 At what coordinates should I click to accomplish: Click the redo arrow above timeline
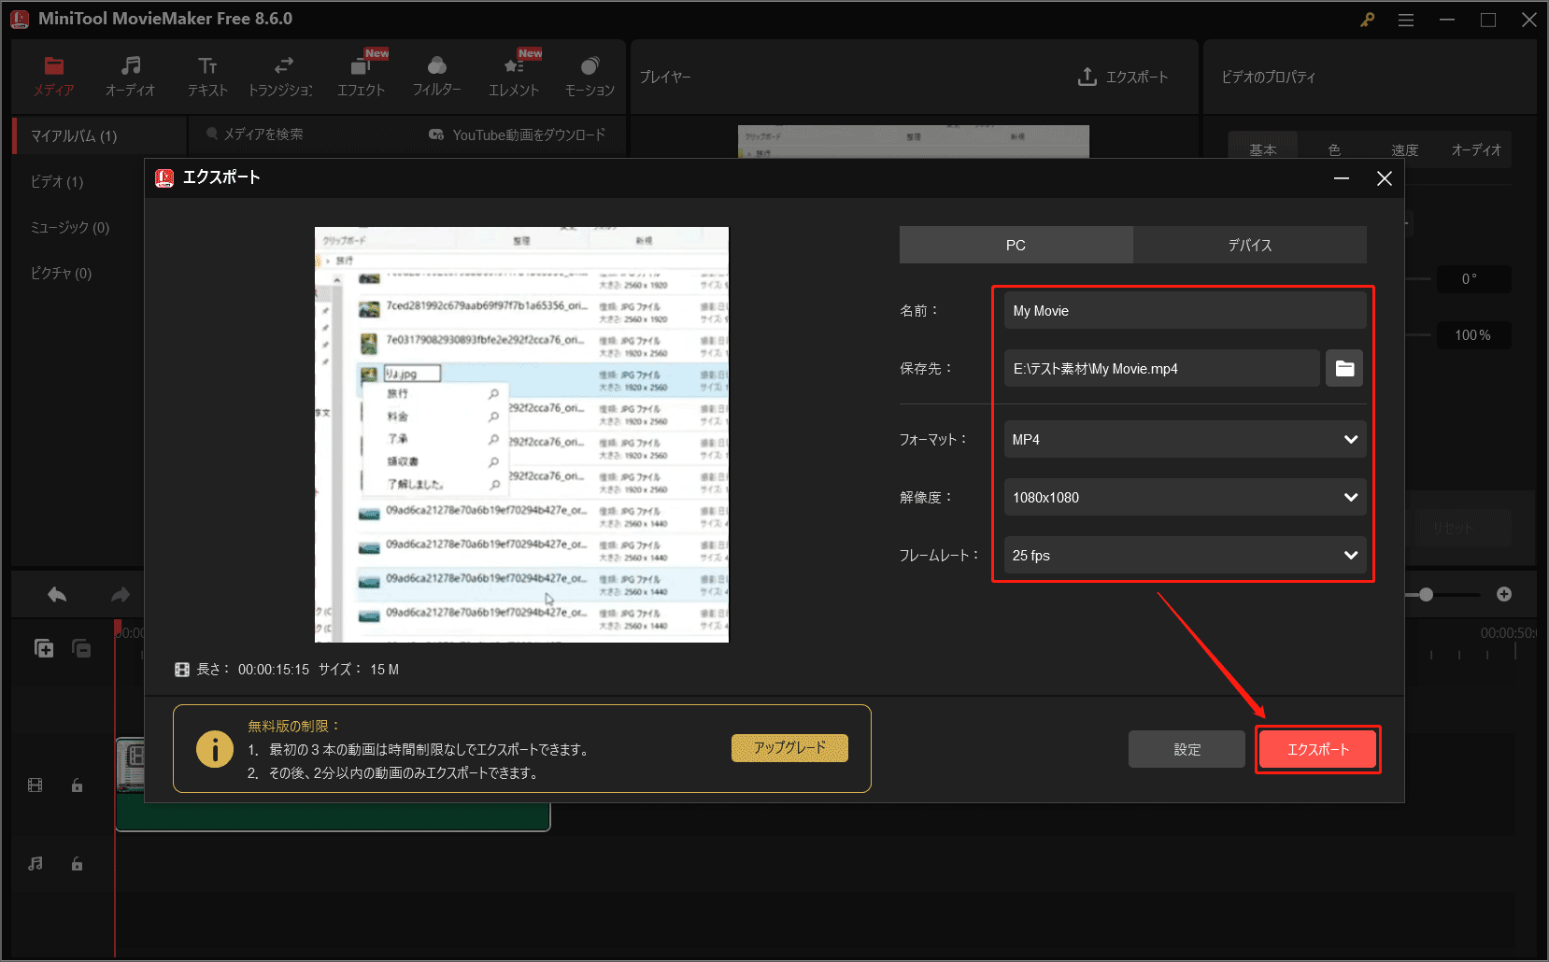[120, 594]
